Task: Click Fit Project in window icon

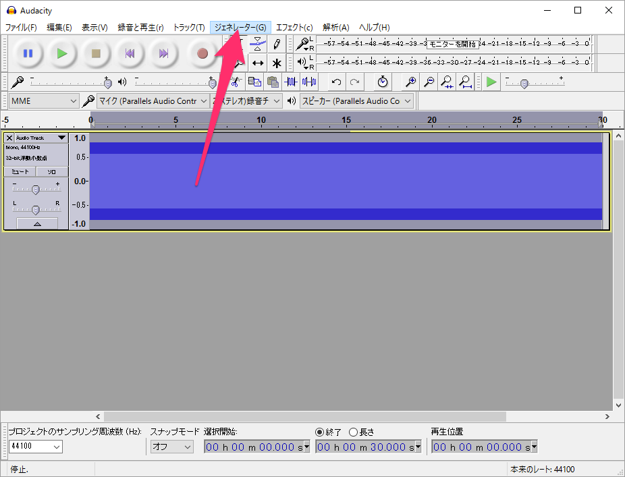Action: click(465, 82)
